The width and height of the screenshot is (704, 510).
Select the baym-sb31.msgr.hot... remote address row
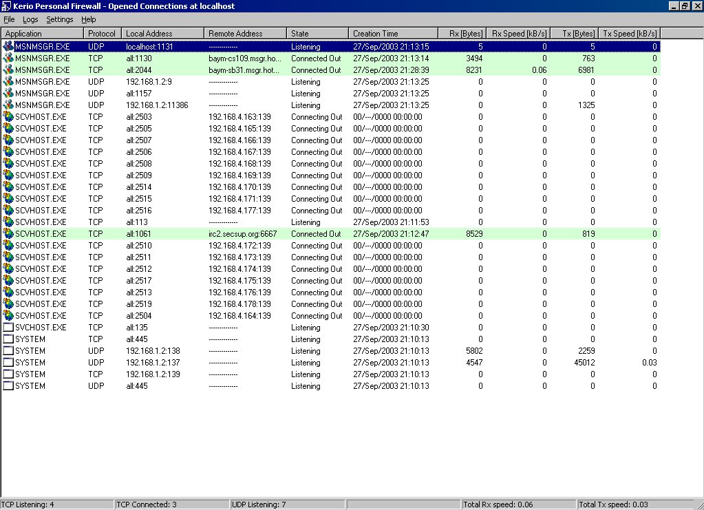244,70
